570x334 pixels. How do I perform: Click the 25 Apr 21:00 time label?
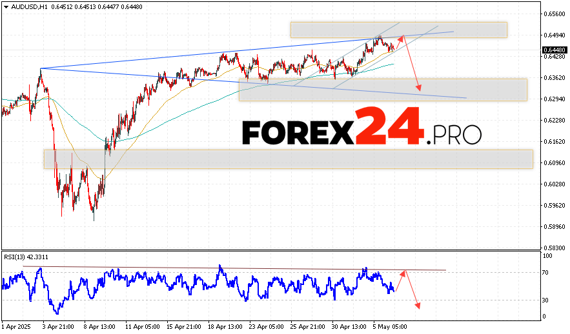pos(308,327)
